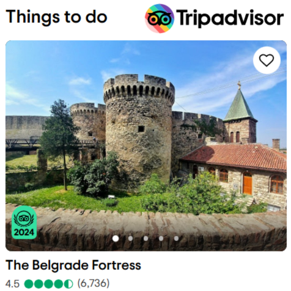The width and height of the screenshot is (291, 291).
Task: Click the orange wooden door in photo
Action: coord(248,183)
